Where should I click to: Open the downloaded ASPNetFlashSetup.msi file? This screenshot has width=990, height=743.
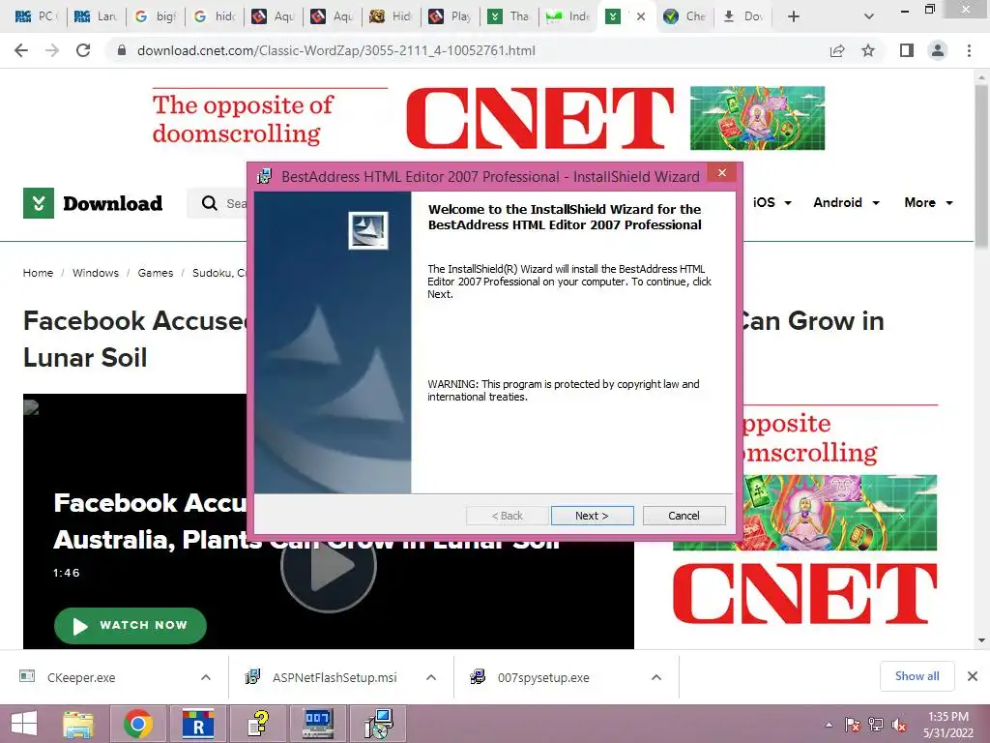335,677
